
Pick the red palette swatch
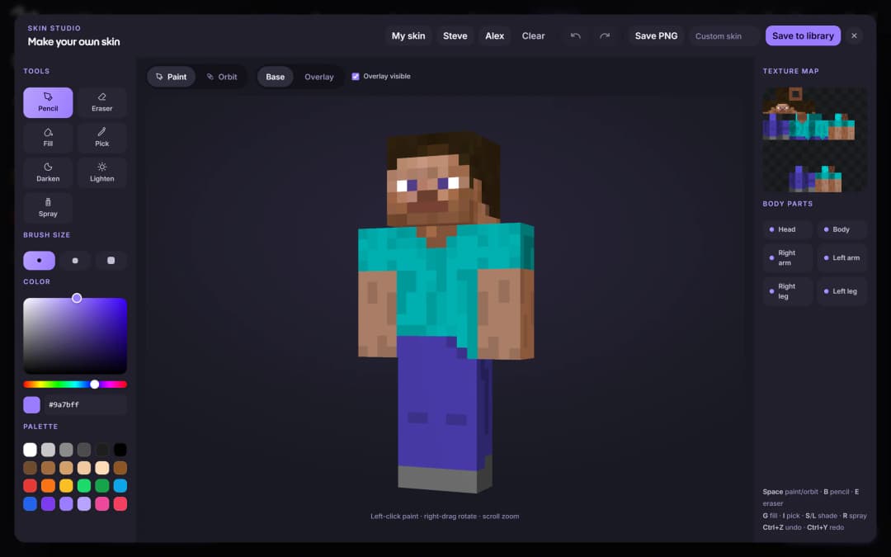(31, 485)
